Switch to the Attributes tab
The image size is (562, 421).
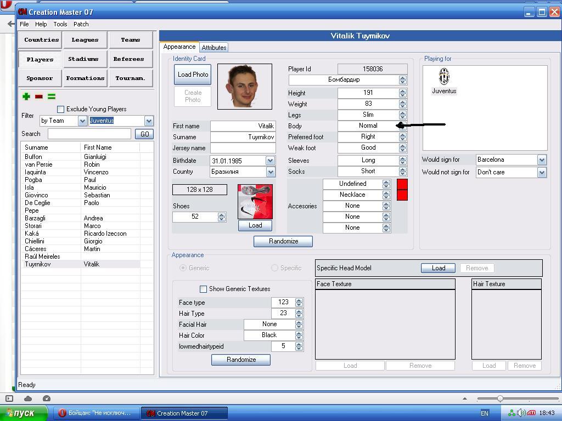tap(214, 48)
